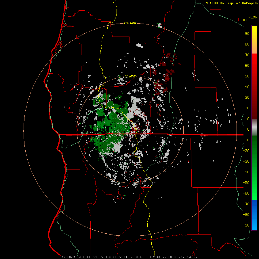
Task: Click the positive 10 tick label
Action: pyautogui.click(x=247, y=119)
